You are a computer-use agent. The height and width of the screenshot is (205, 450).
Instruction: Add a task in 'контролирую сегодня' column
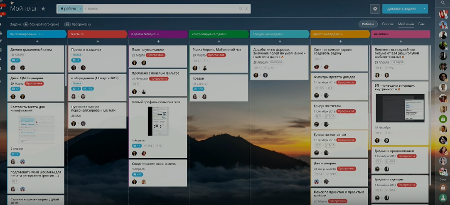(x=219, y=41)
